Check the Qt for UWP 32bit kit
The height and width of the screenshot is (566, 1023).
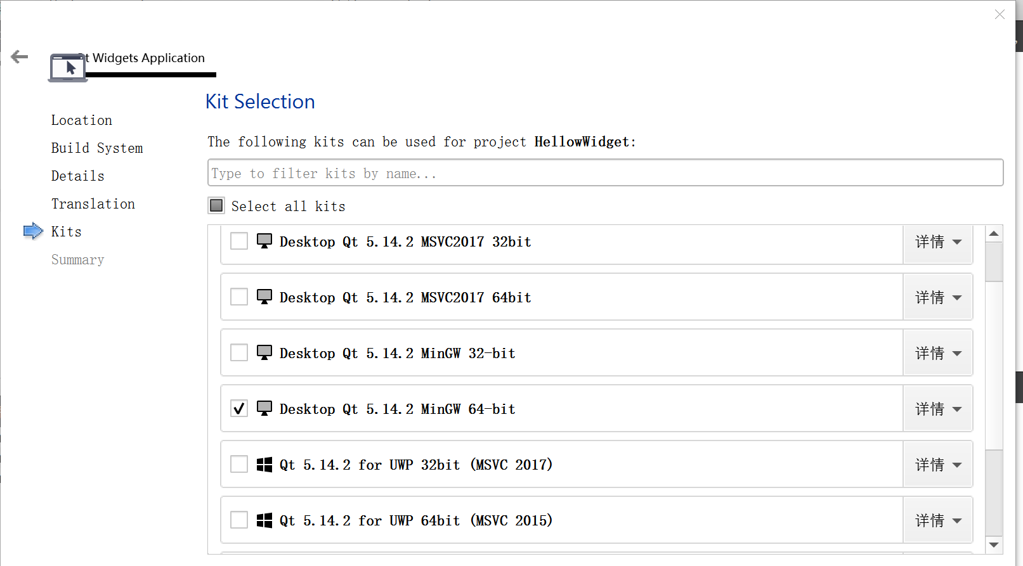point(239,465)
